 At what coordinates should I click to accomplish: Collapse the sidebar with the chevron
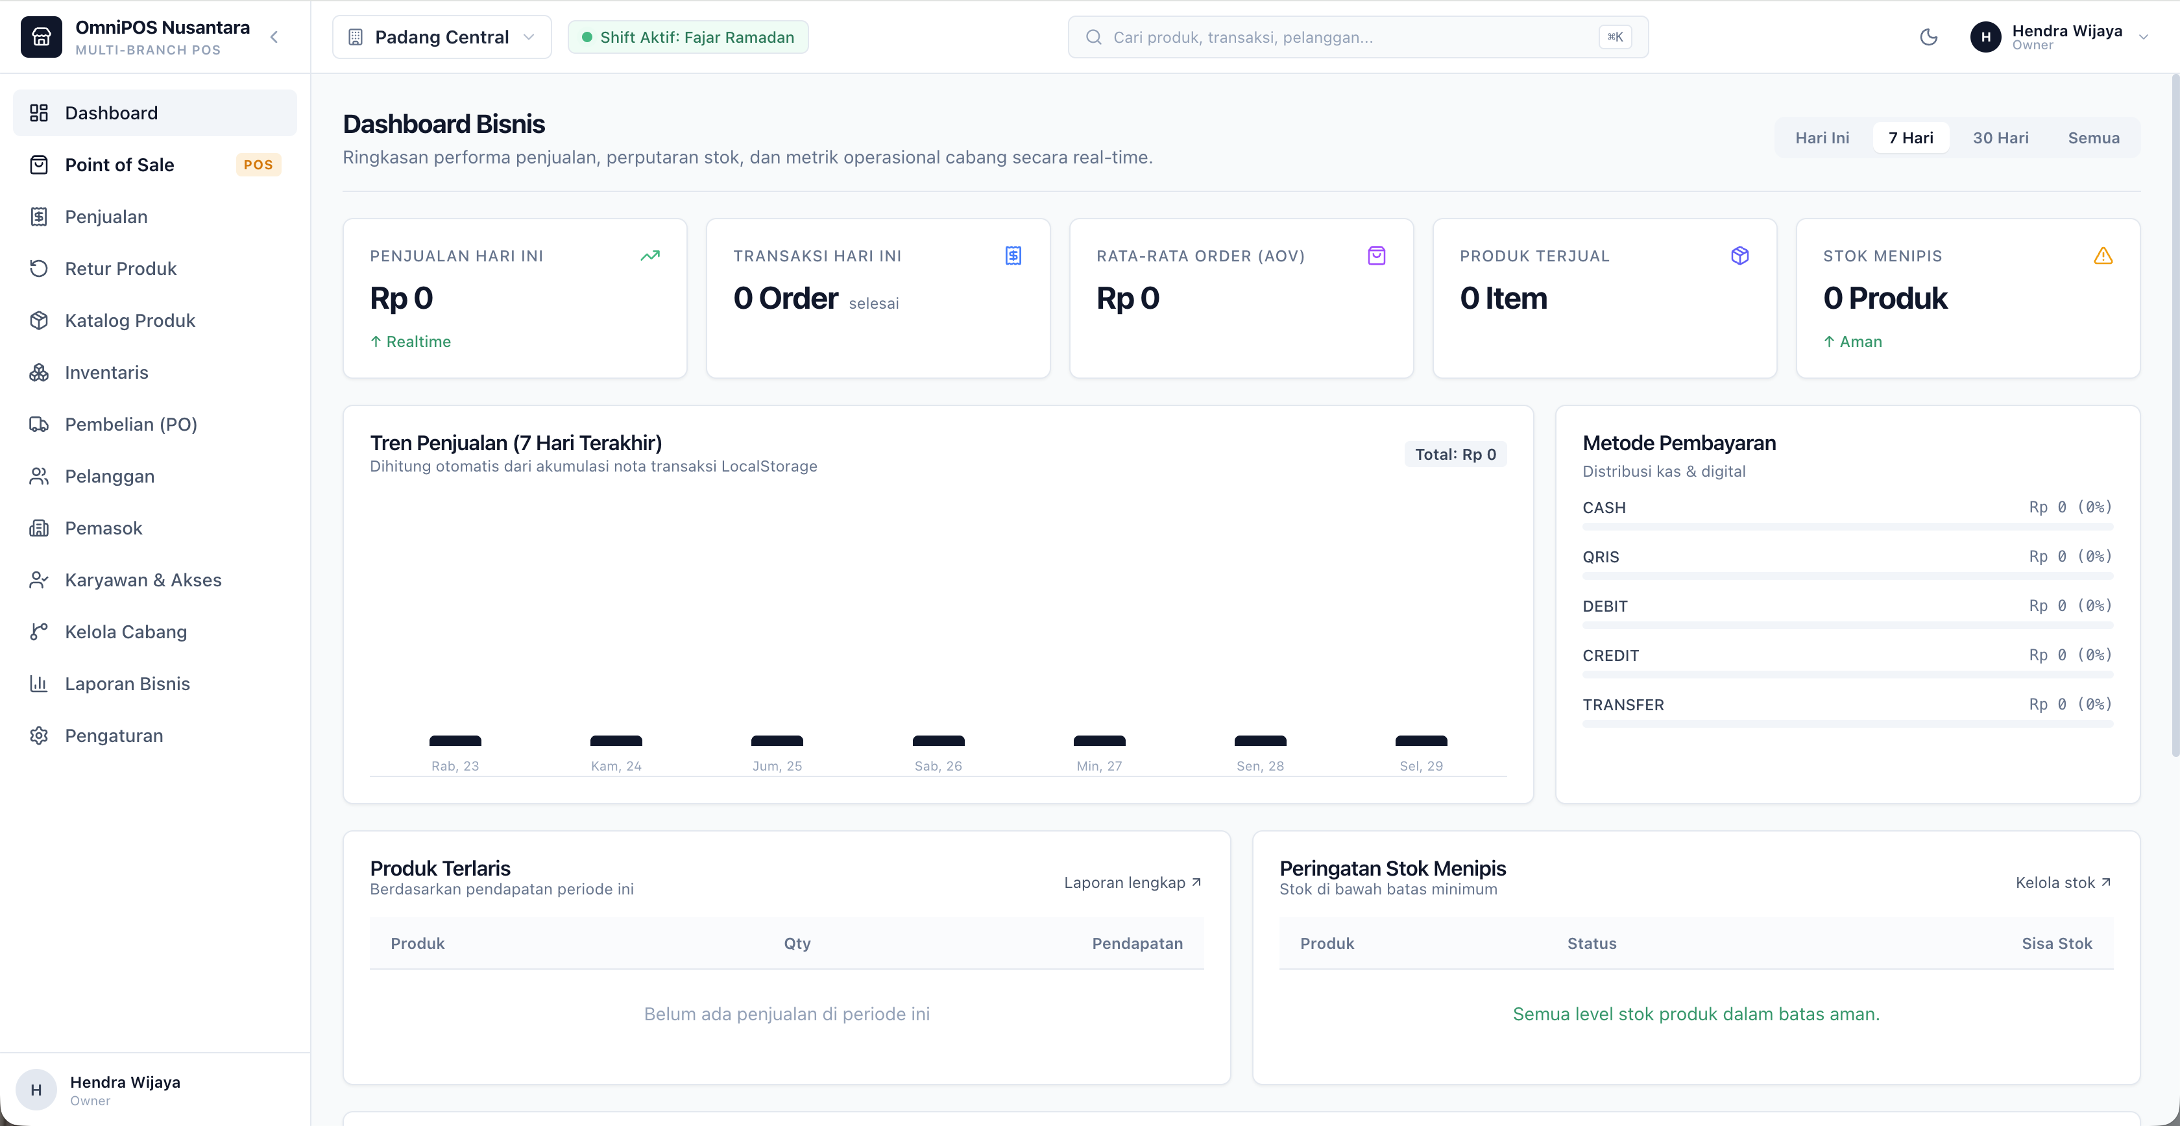274,37
